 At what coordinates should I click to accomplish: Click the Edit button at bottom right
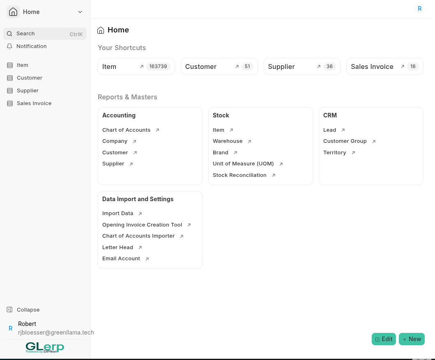pos(384,339)
